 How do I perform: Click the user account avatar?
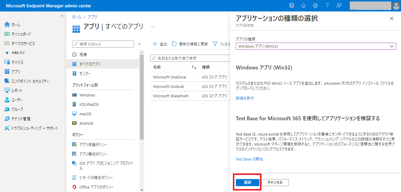pos(396,6)
